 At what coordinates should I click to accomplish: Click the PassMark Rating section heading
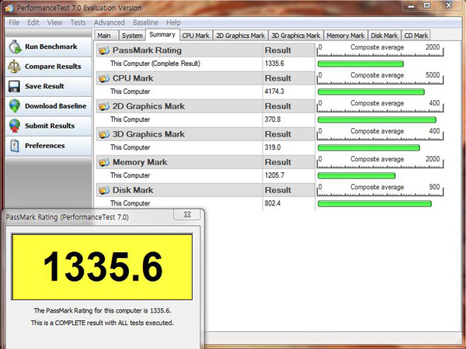click(x=147, y=50)
